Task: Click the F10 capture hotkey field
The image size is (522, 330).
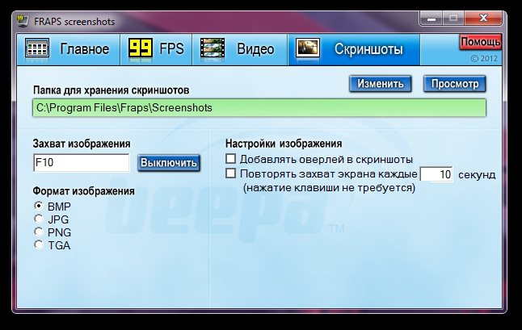Action: (82, 162)
